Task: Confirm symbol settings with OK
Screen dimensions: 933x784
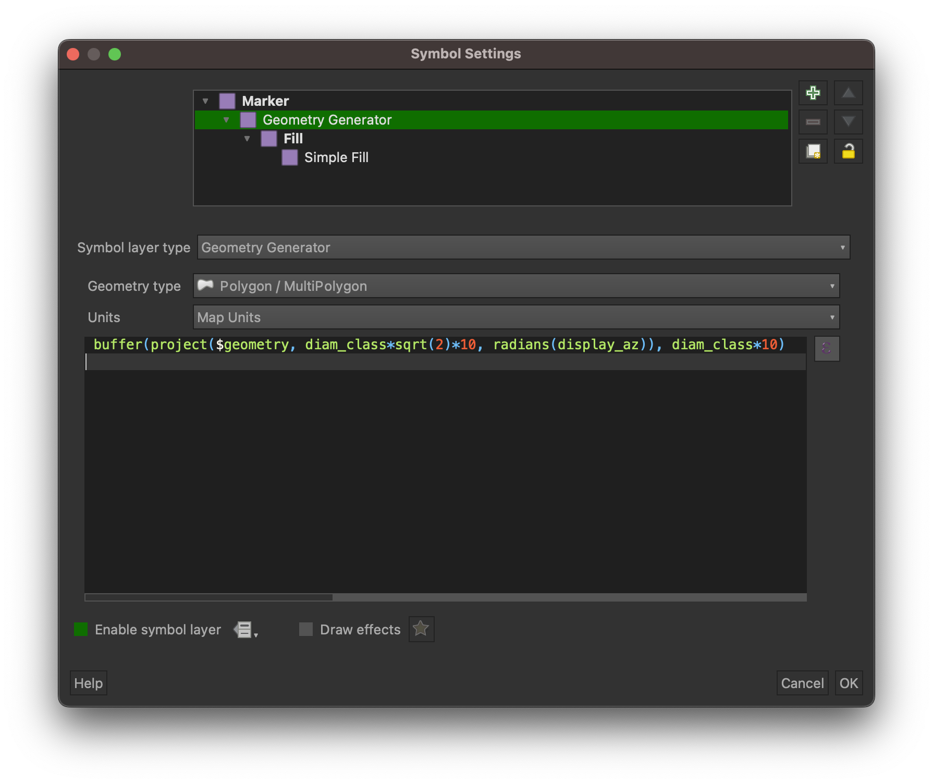Action: point(849,683)
